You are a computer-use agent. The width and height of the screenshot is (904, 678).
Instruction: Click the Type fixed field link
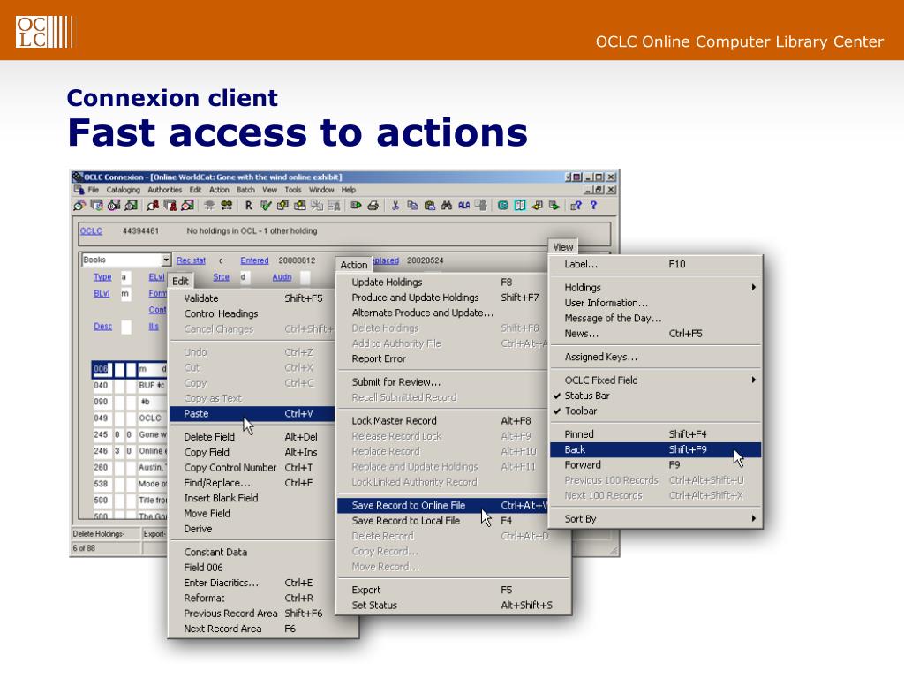pos(102,276)
